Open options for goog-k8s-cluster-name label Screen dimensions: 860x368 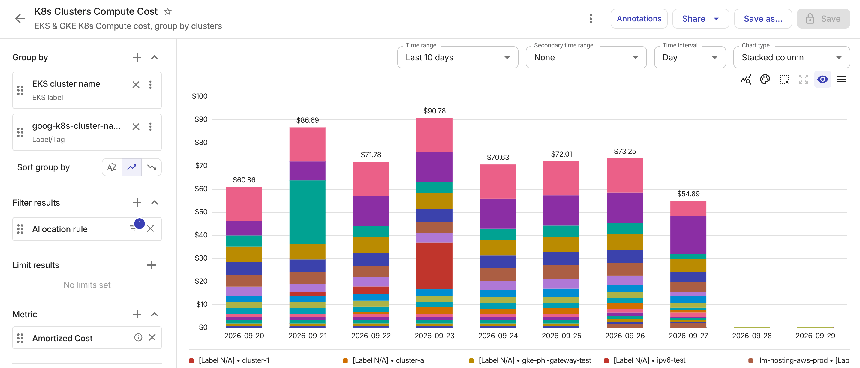(150, 127)
